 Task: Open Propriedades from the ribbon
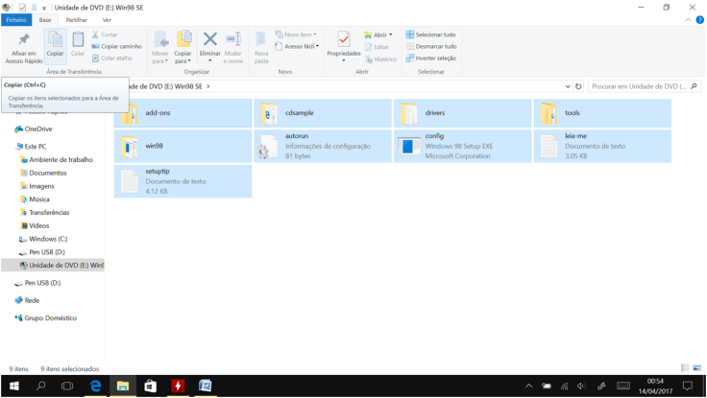tap(343, 44)
